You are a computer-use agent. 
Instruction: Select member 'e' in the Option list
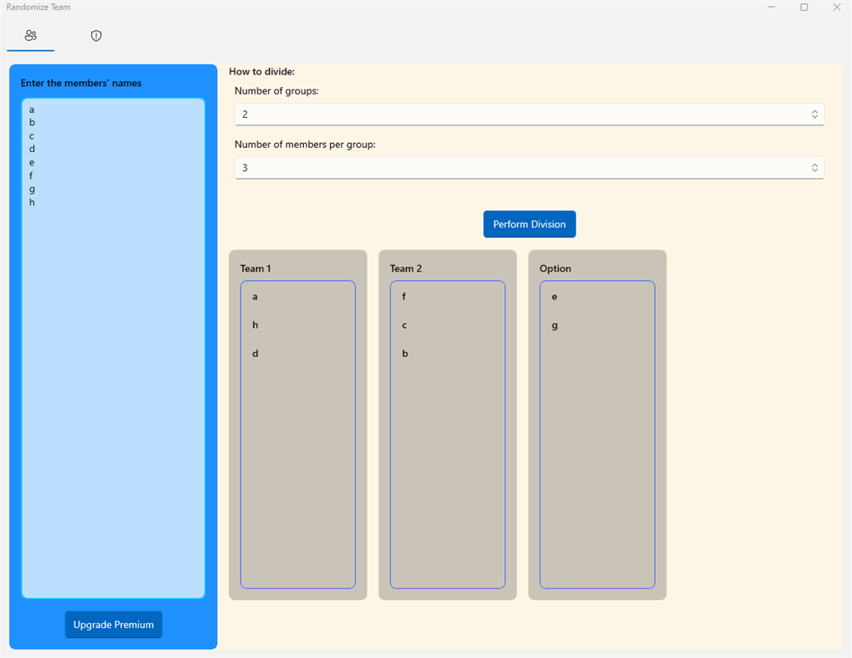(x=554, y=296)
